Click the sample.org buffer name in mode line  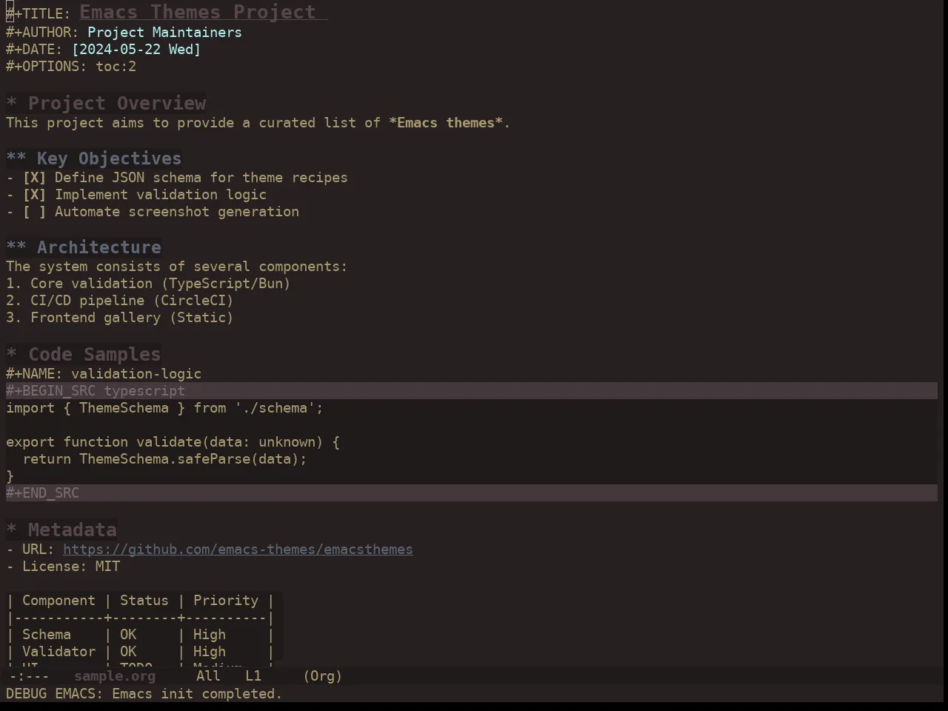115,676
